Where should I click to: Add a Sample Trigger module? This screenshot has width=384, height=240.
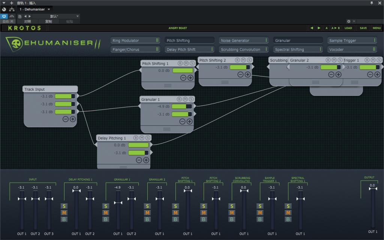352,40
